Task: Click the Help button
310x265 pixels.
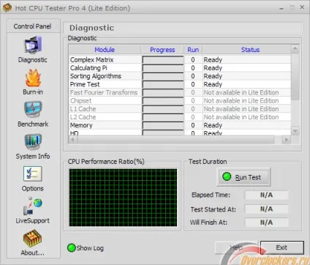Action: coord(236,247)
